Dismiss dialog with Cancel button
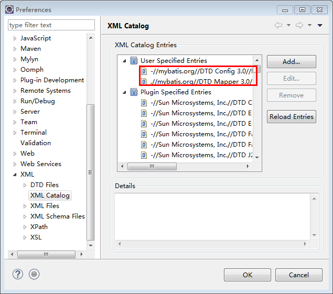 coord(299,275)
